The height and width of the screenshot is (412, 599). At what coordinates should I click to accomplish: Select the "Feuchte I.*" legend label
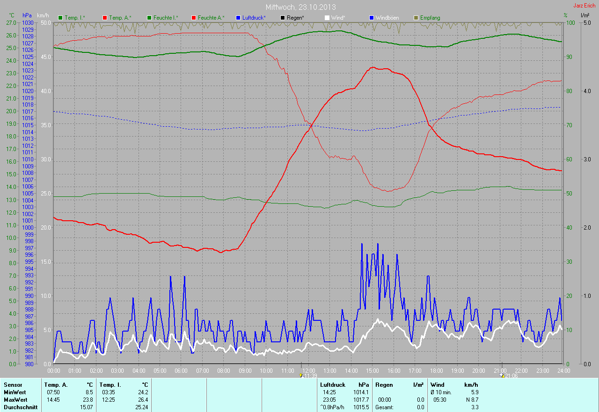(166, 18)
